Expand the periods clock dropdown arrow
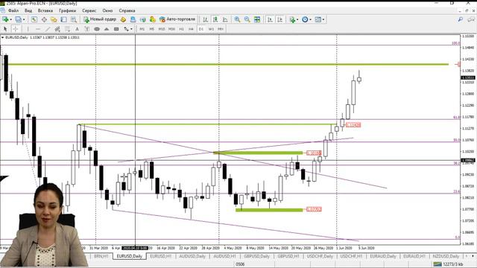Image resolution: width=477 pixels, height=268 pixels. pos(310,20)
